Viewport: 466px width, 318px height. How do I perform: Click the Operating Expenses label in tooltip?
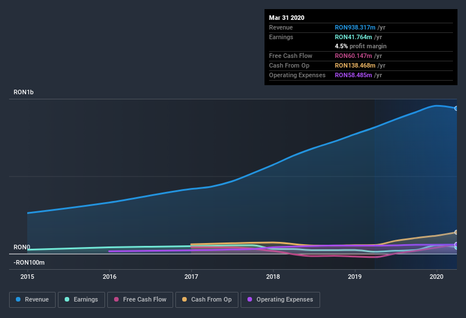pyautogui.click(x=297, y=75)
